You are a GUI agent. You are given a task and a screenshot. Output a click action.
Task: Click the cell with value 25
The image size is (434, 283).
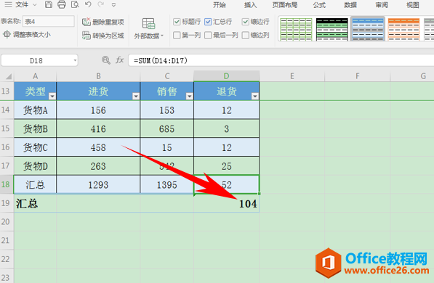pyautogui.click(x=226, y=166)
